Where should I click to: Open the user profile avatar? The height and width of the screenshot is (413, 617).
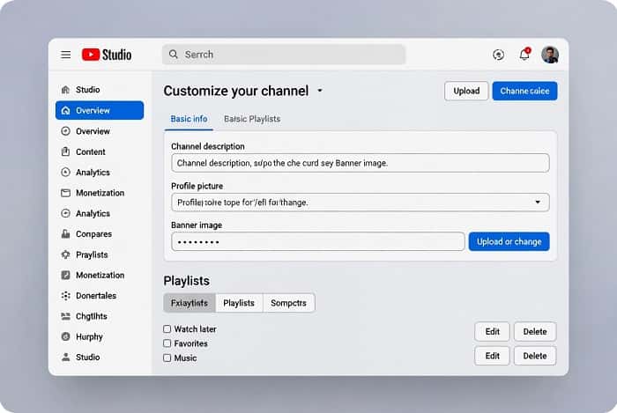click(550, 55)
